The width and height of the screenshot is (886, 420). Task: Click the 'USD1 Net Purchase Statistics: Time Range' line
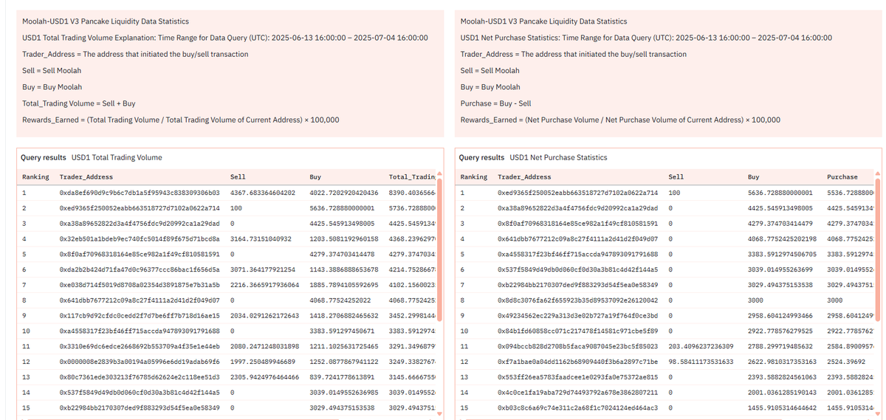coord(646,37)
